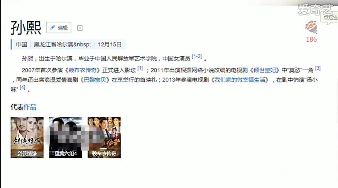Click the flower bouquet icon
The width and height of the screenshot is (338, 188).
click(x=311, y=27)
